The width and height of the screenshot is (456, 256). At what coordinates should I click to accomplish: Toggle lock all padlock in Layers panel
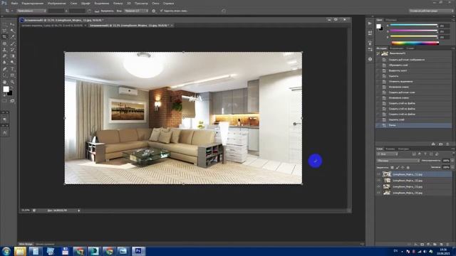coord(408,168)
